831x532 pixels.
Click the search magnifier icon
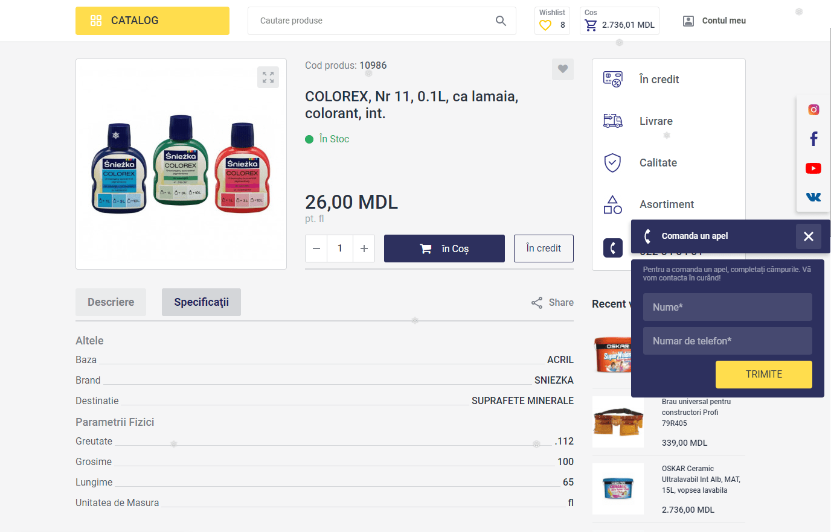[x=501, y=21]
